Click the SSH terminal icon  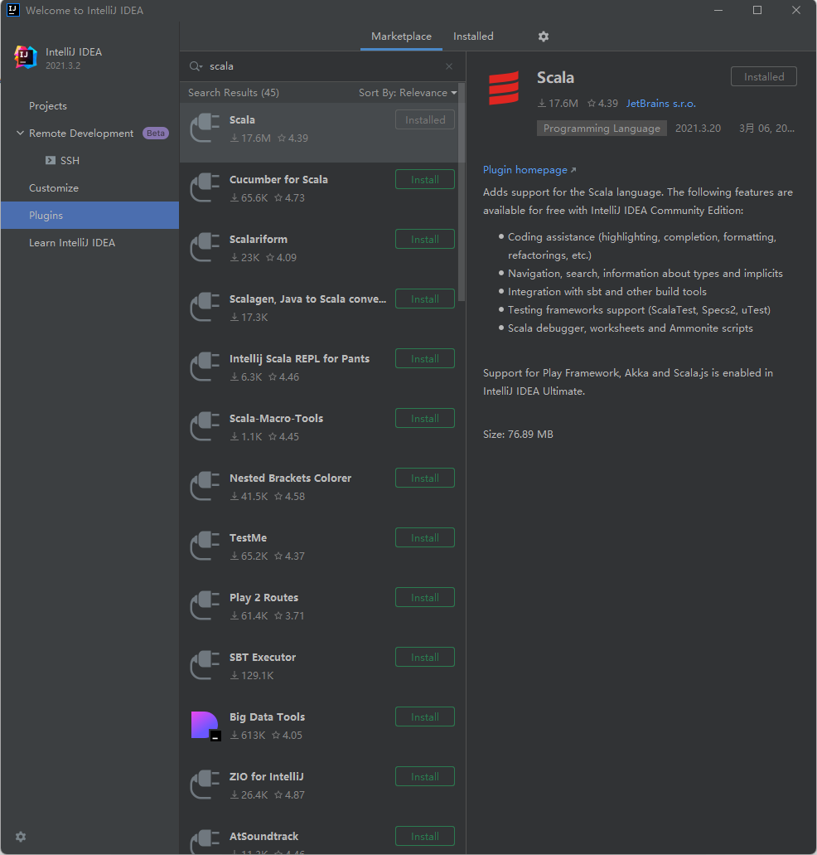tap(50, 160)
